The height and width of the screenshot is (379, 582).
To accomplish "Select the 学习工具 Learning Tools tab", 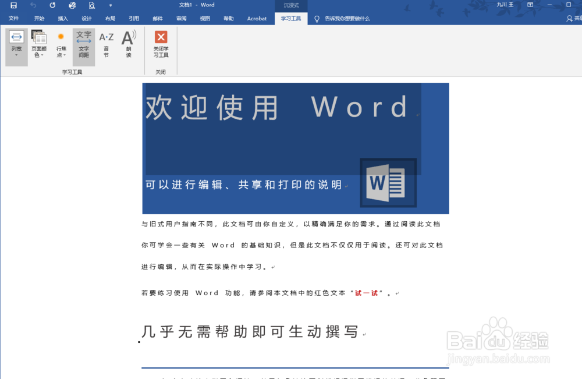I will [x=291, y=18].
